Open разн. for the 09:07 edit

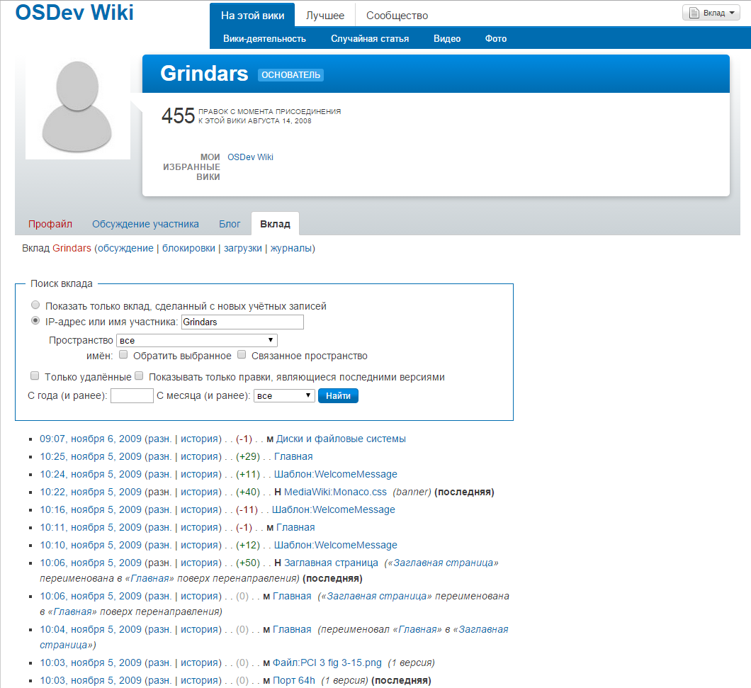coord(159,439)
